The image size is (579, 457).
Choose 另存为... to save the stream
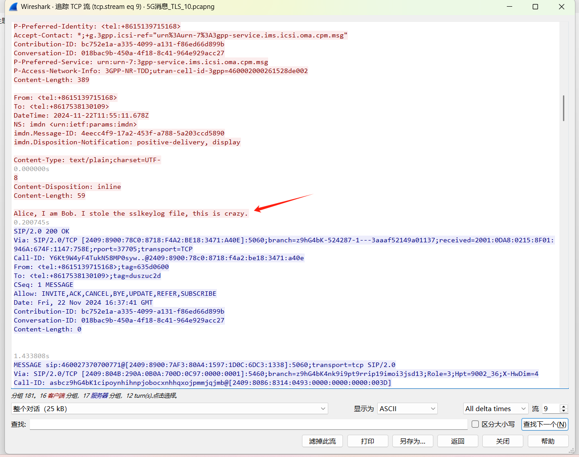(x=412, y=441)
